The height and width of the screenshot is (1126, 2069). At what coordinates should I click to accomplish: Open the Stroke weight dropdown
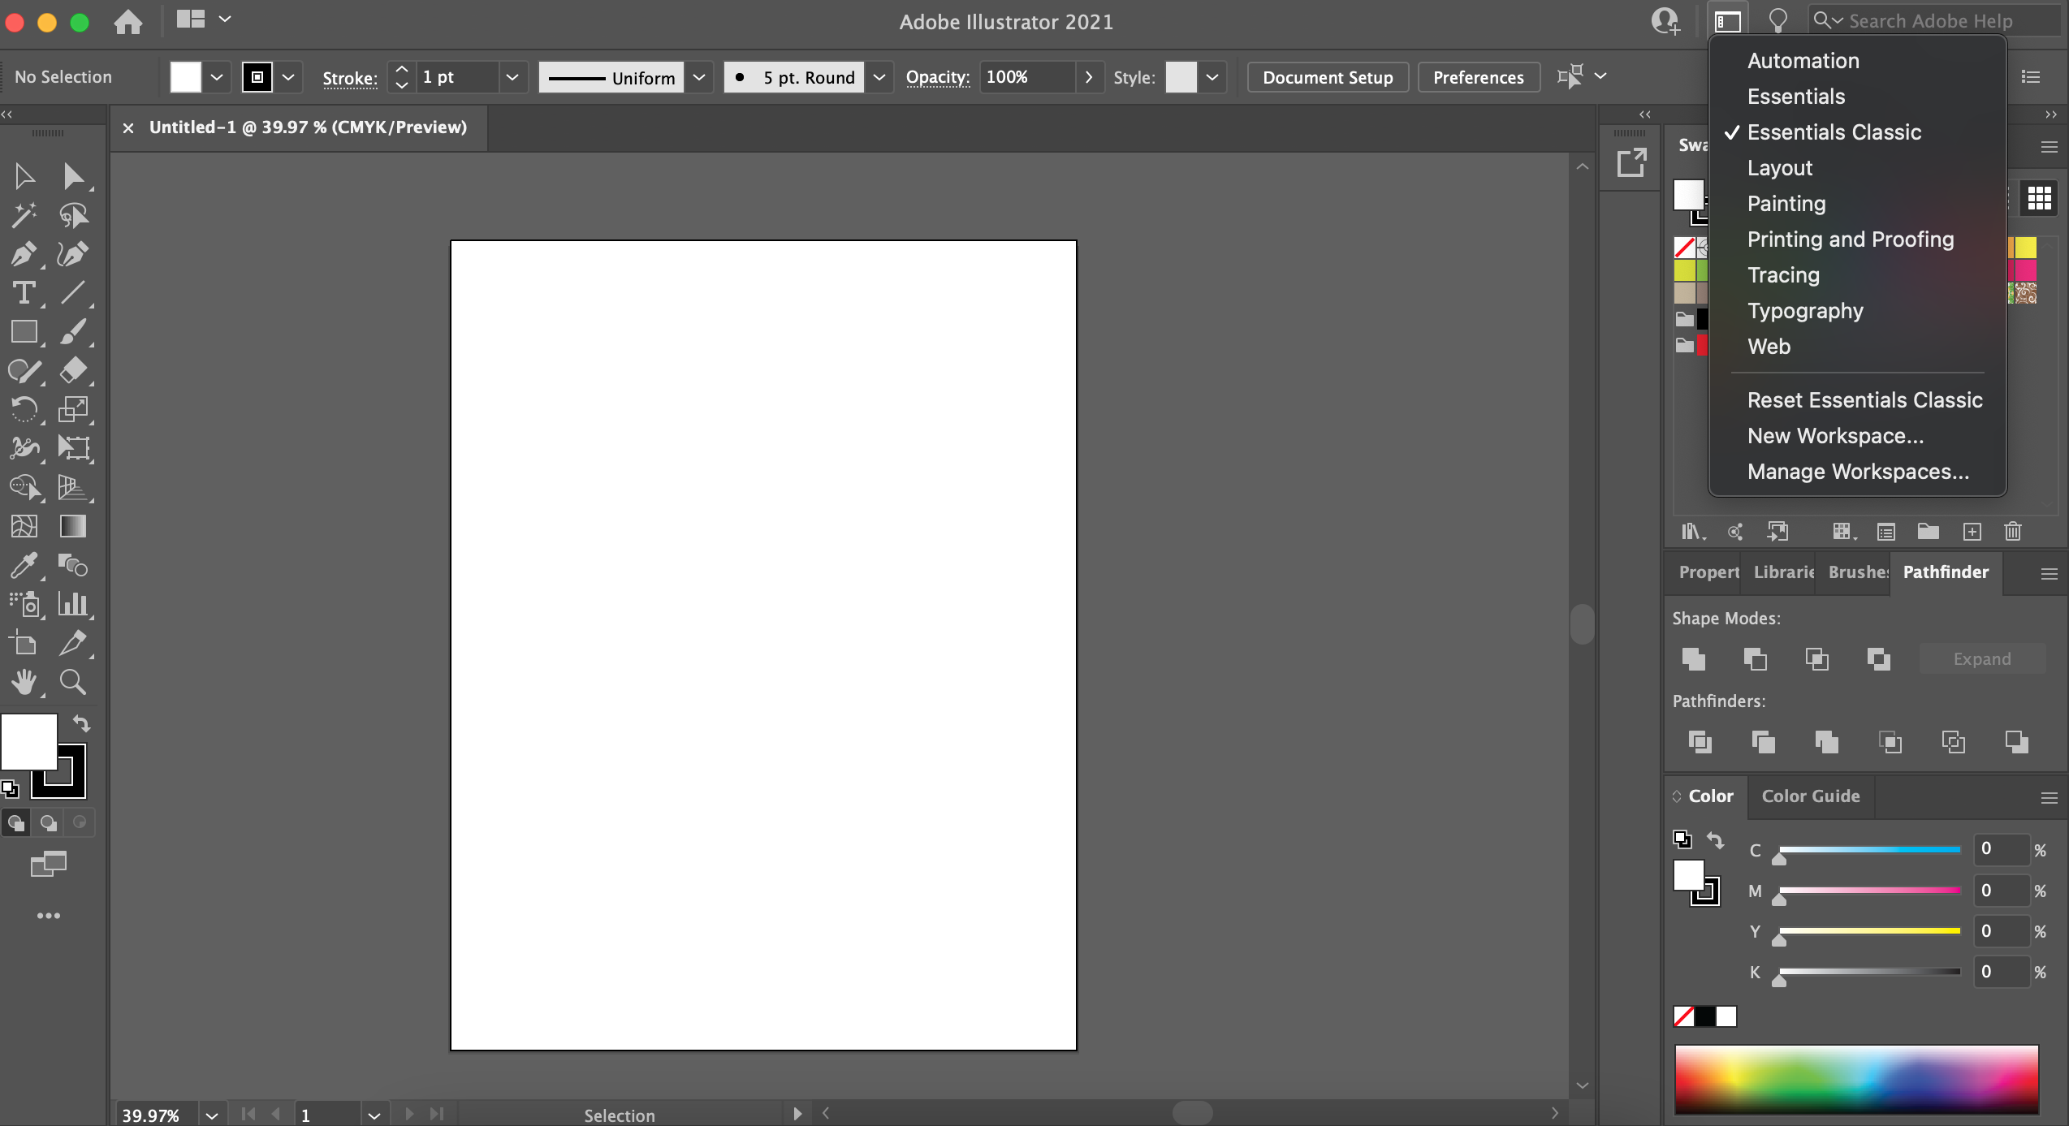[512, 77]
